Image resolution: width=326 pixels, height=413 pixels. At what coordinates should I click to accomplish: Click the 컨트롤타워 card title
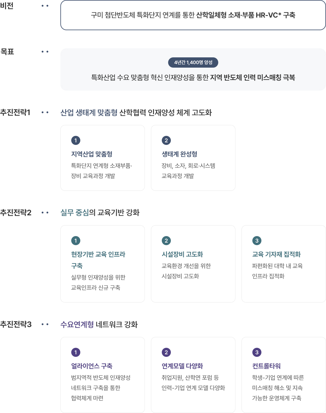pyautogui.click(x=267, y=366)
